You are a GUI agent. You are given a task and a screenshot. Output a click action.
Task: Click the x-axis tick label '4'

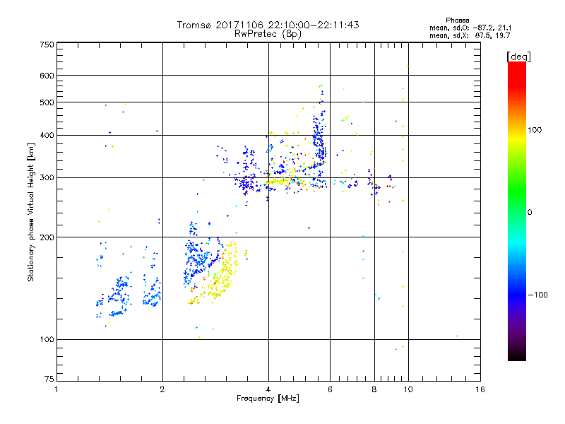268,389
